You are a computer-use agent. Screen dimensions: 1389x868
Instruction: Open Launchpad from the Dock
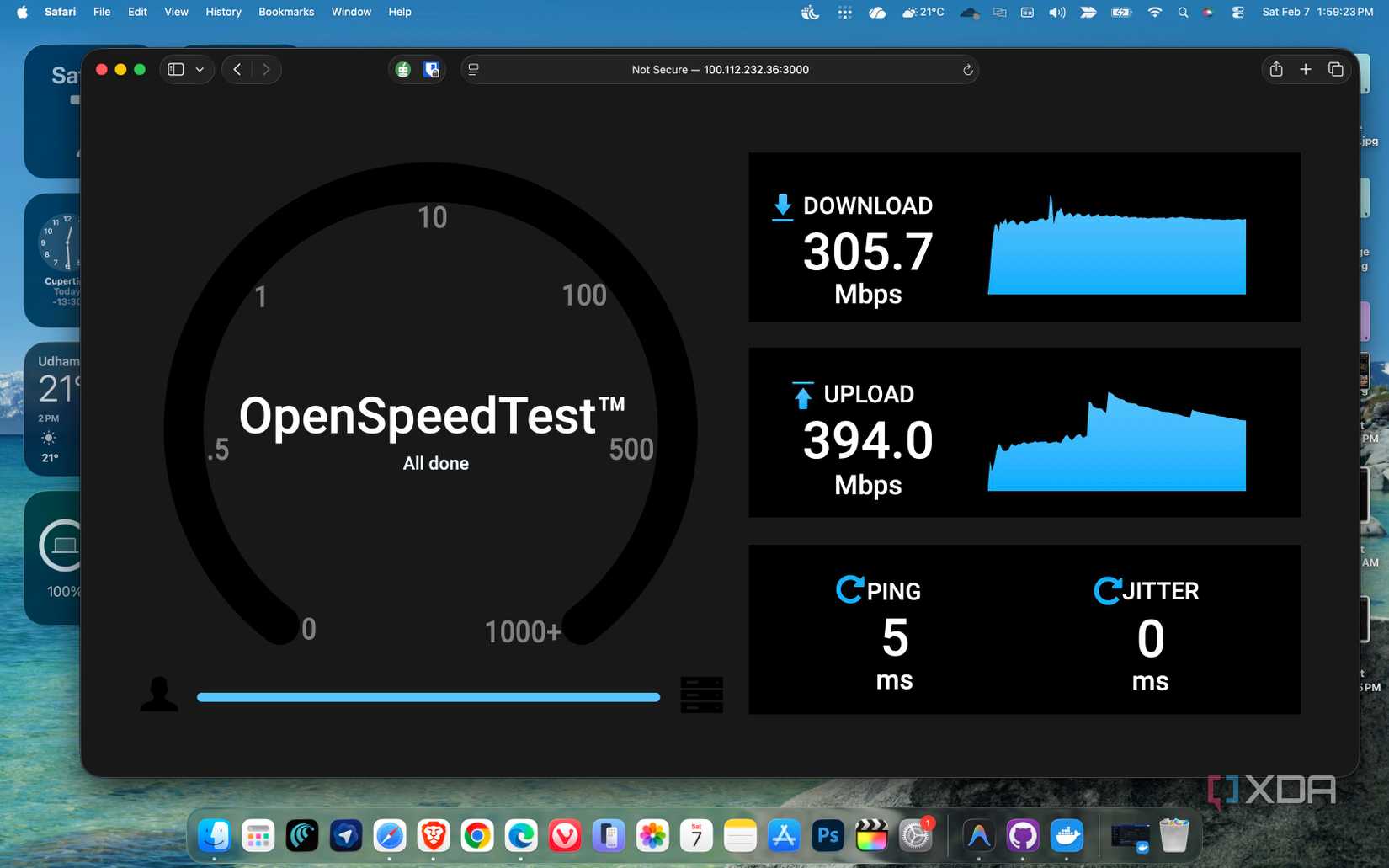tap(258, 836)
